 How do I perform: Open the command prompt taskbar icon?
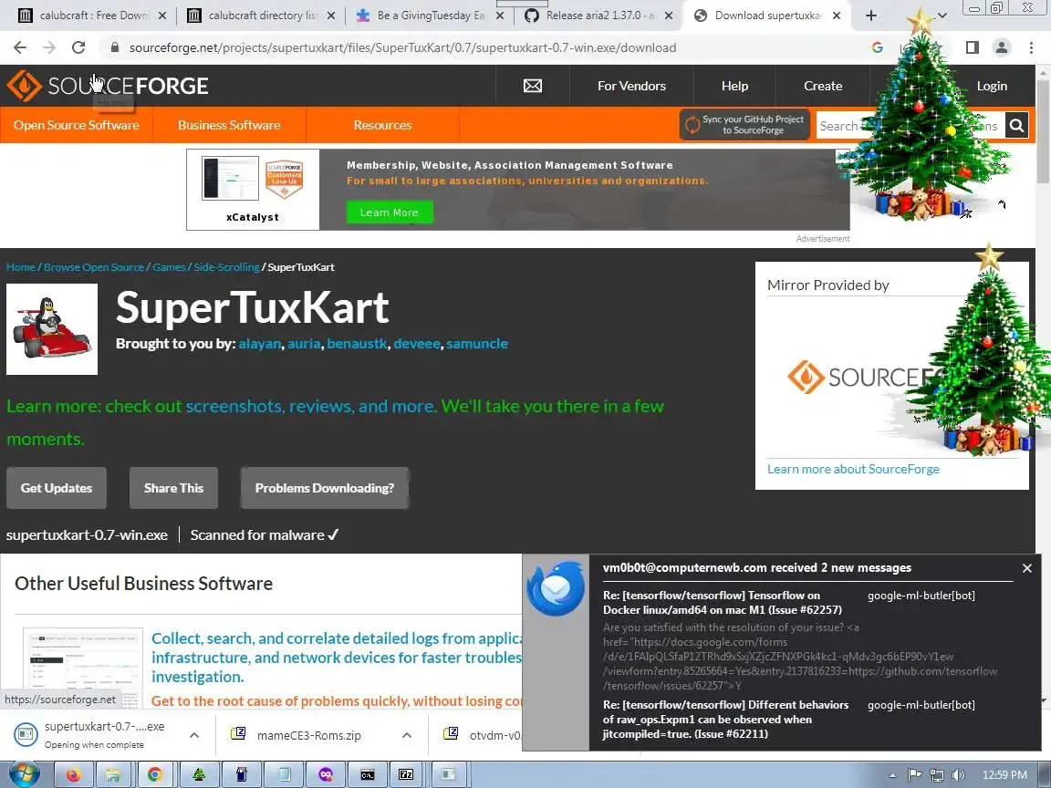(368, 774)
